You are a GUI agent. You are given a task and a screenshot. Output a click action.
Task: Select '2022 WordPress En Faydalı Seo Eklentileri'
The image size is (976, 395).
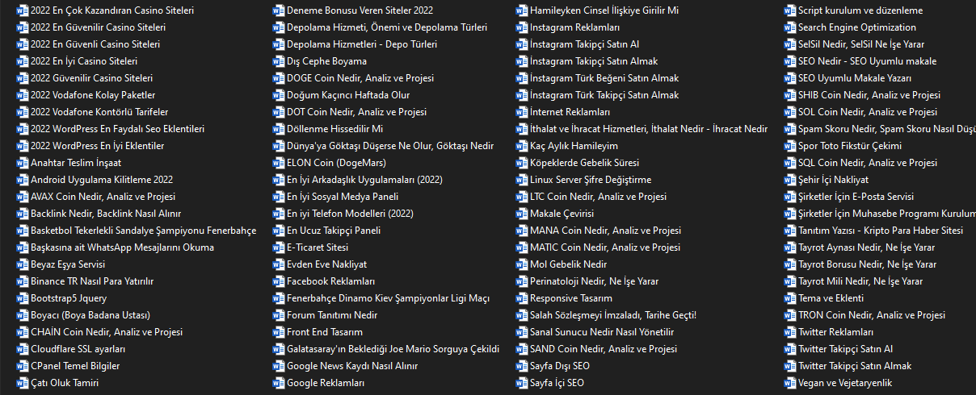tap(117, 129)
